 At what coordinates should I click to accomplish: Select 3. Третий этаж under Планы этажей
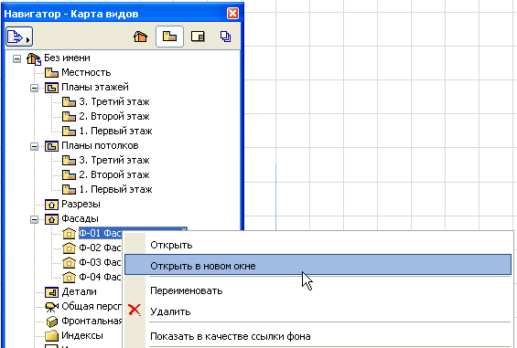tap(114, 101)
